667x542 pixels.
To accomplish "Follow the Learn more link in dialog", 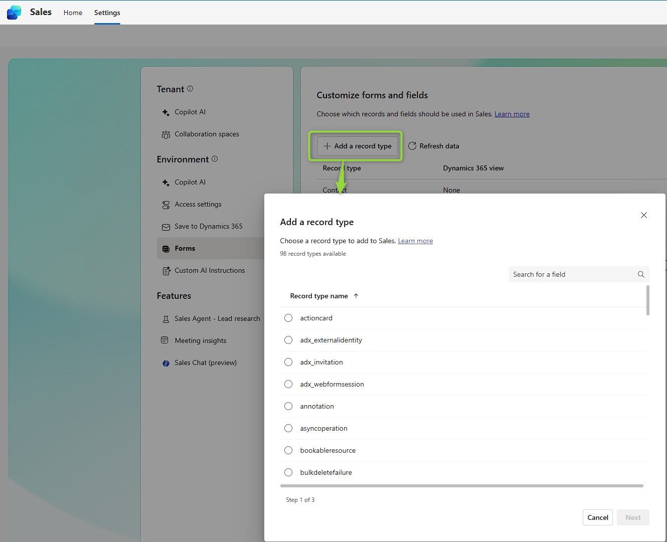I will 415,241.
